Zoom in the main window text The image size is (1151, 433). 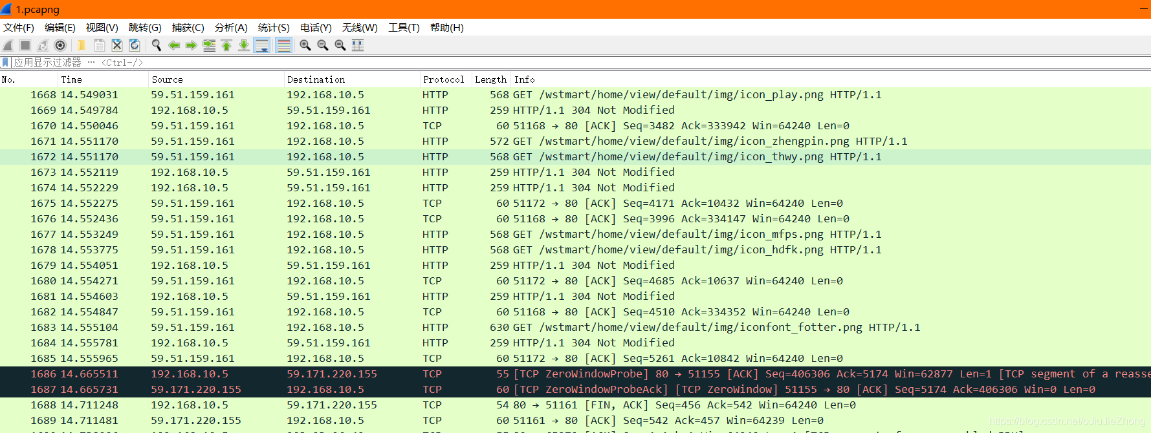(x=305, y=45)
